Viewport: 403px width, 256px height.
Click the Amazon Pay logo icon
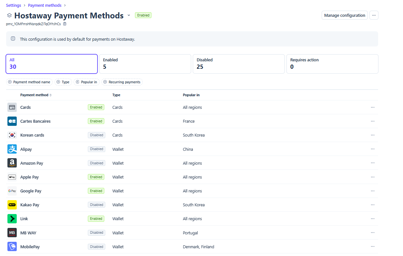tap(12, 163)
